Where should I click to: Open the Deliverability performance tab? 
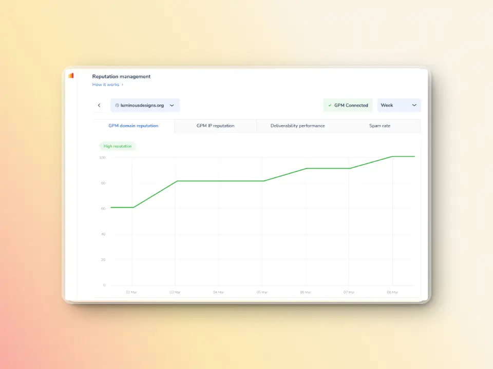(x=297, y=126)
